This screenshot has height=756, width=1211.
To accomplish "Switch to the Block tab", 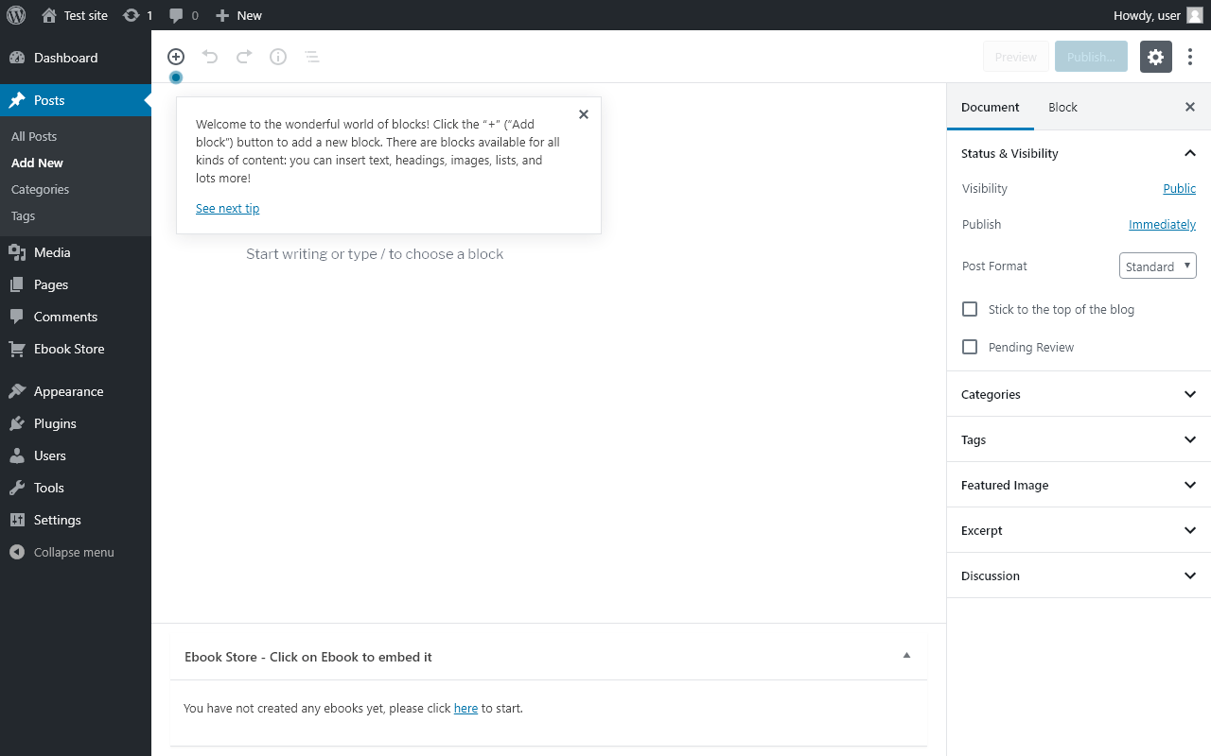I will click(1062, 107).
